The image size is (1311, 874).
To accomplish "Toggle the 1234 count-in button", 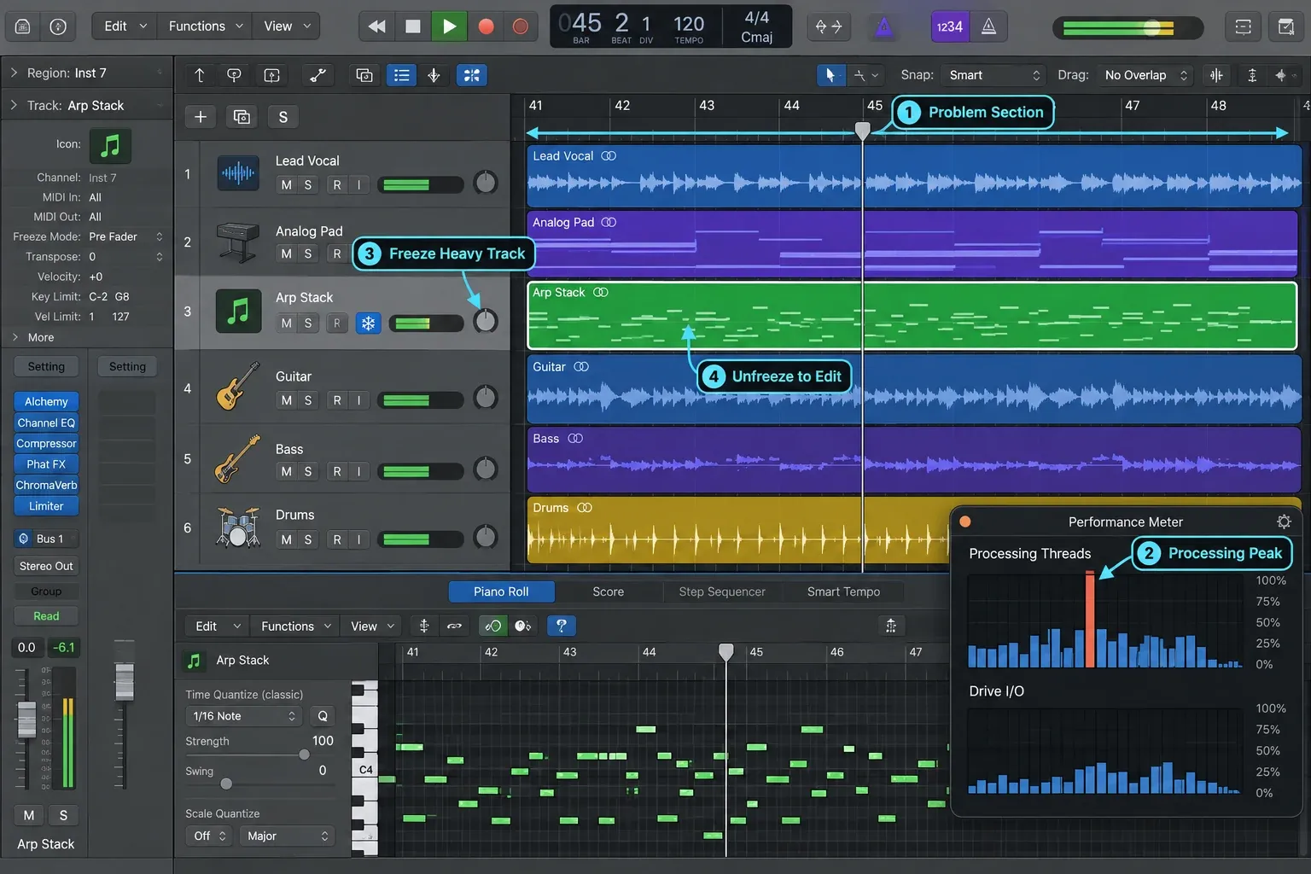I will tap(949, 26).
